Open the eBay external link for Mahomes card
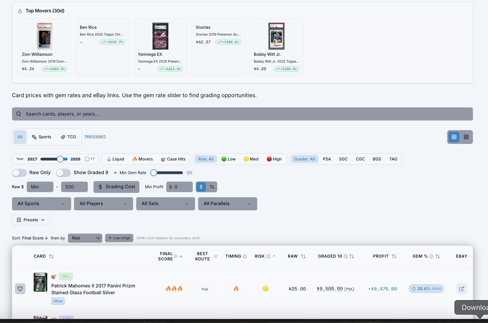Image resolution: width=488 pixels, height=323 pixels. [461, 289]
